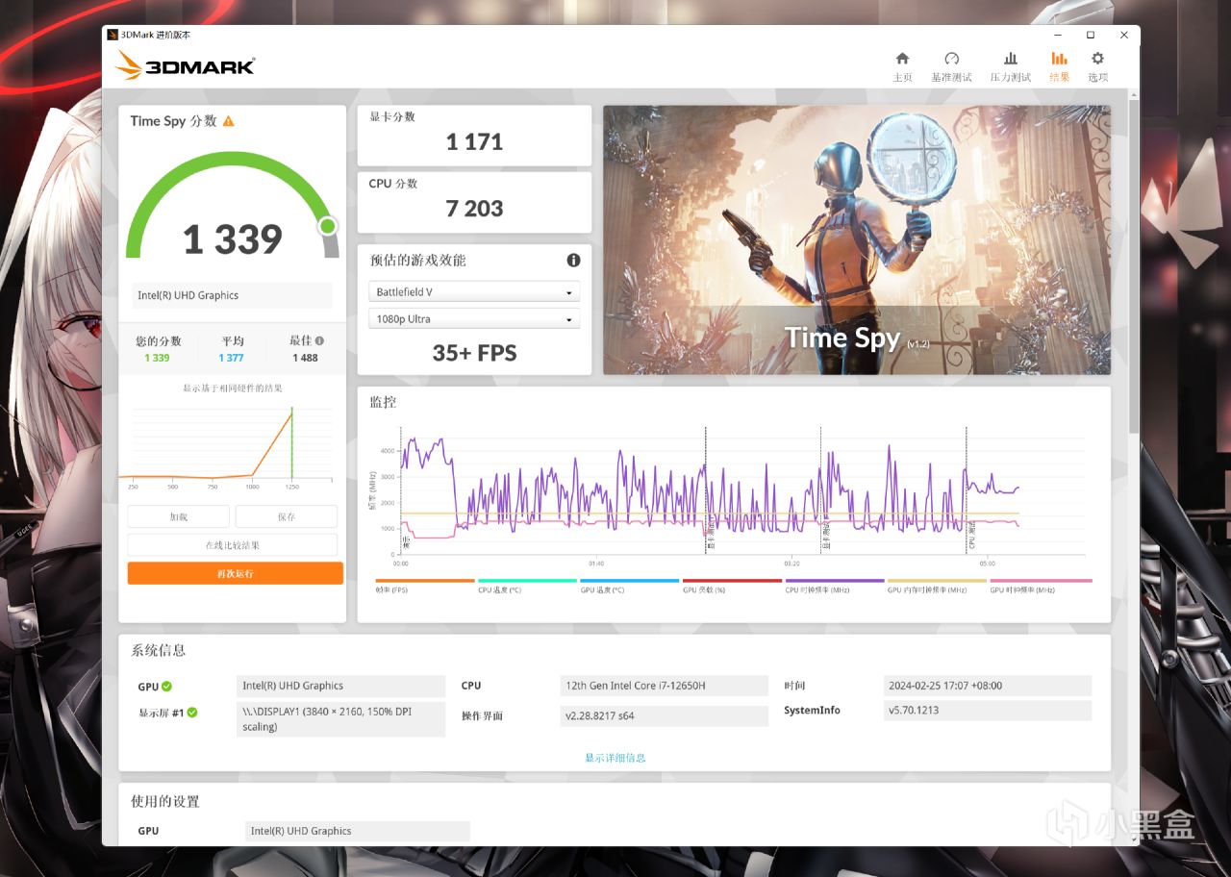Click the 3DMark app icon in the title bar
Screen dimensions: 1231x877
point(113,35)
